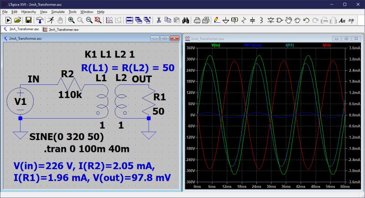
Task: Print with the printer icon
Action: pos(206,20)
